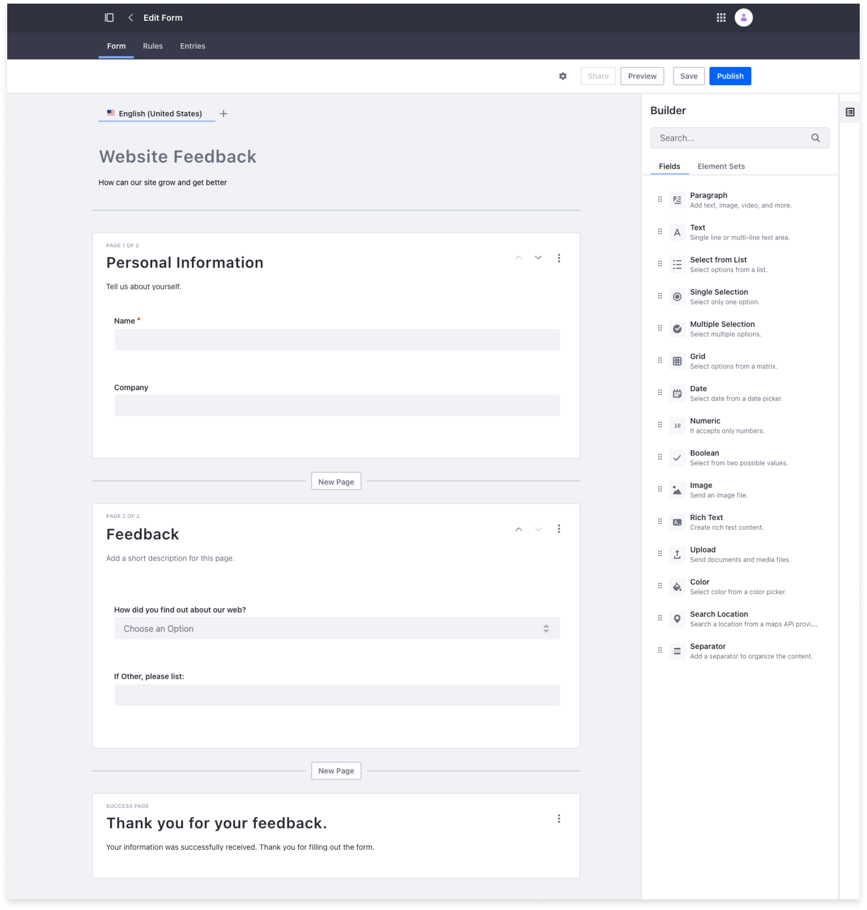Open the form settings gear icon
The height and width of the screenshot is (910, 867).
click(x=562, y=76)
